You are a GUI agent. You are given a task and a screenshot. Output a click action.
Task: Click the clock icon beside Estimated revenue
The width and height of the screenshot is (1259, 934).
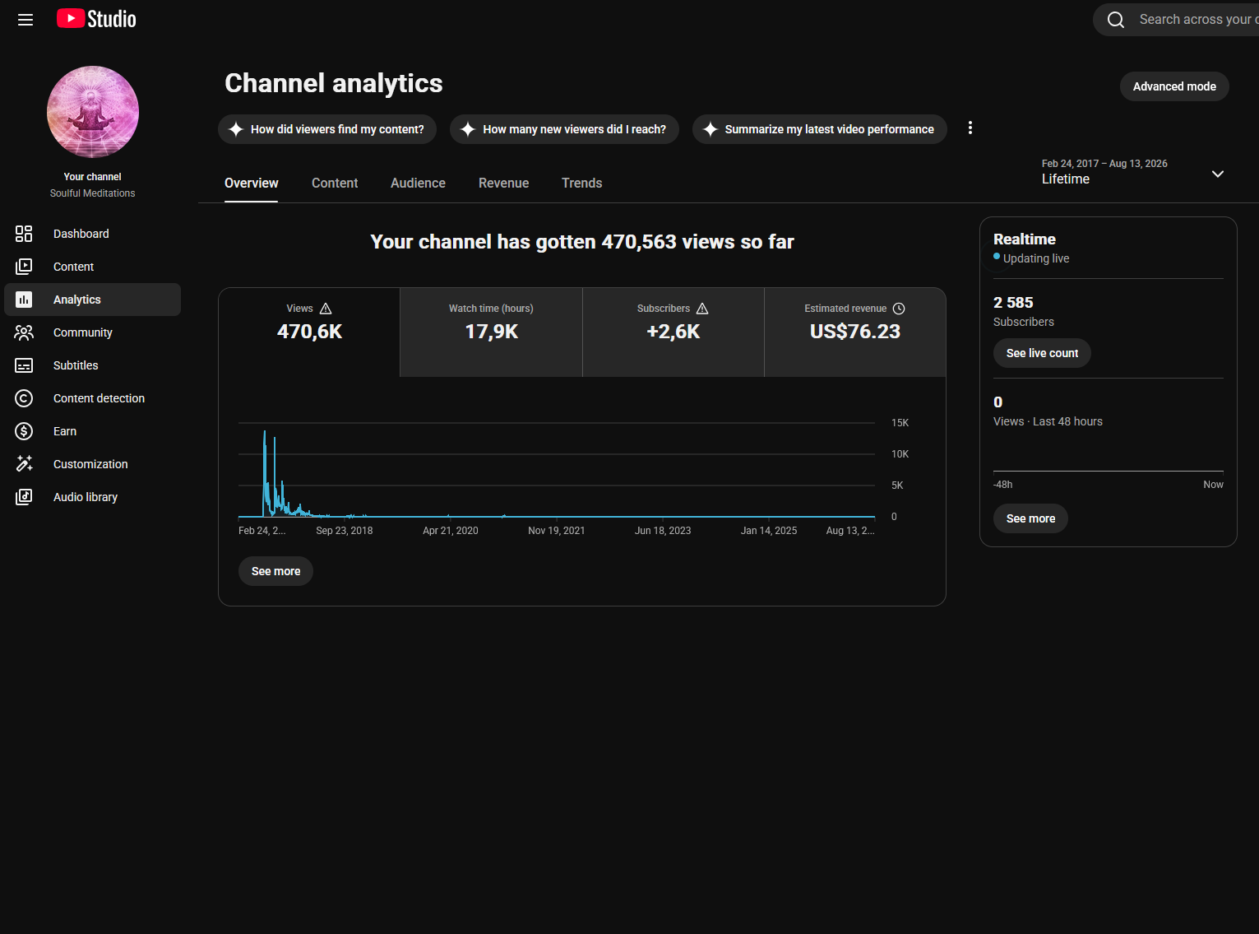pos(899,309)
